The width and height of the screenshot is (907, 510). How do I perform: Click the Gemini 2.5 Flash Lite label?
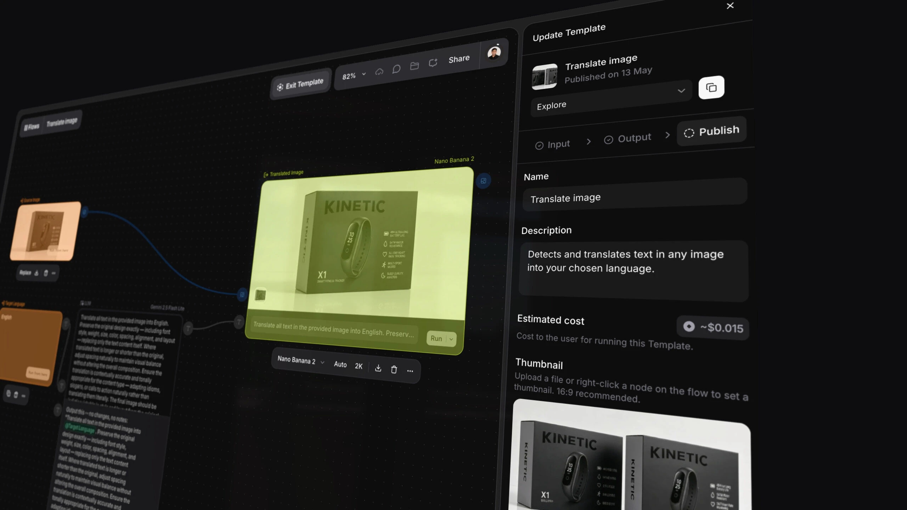[167, 307]
